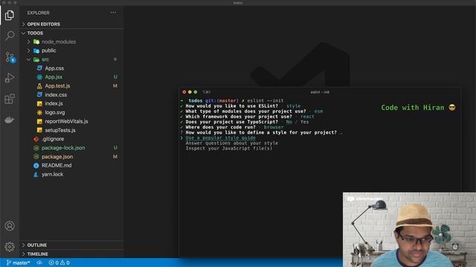The height and width of the screenshot is (267, 476).
Task: Open the Manage gear icon
Action: [x=10, y=247]
